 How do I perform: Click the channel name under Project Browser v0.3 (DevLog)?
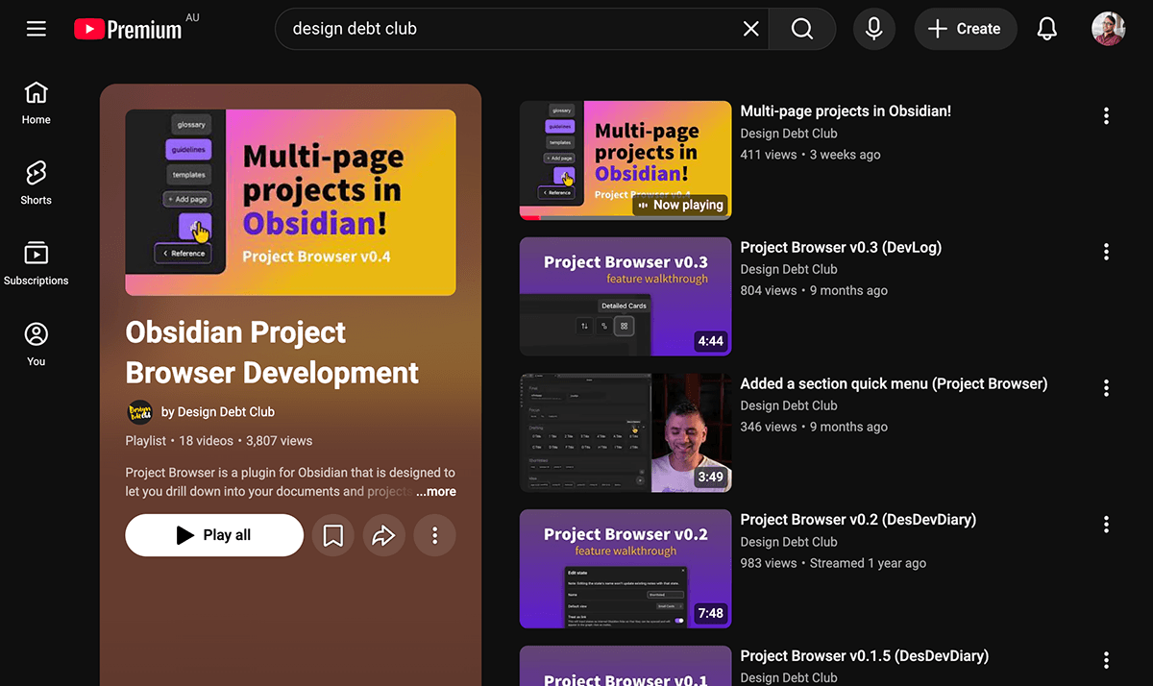click(789, 270)
